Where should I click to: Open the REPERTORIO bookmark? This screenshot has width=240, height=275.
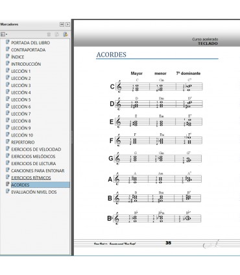coord(23,142)
